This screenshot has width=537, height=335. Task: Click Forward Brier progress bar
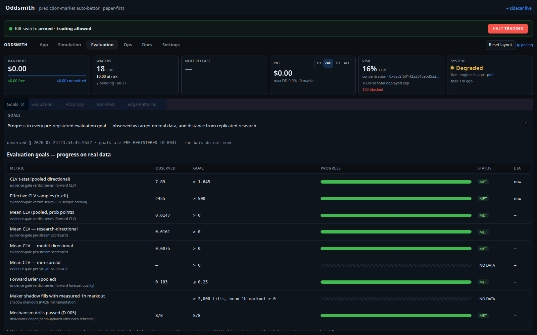(x=396, y=282)
